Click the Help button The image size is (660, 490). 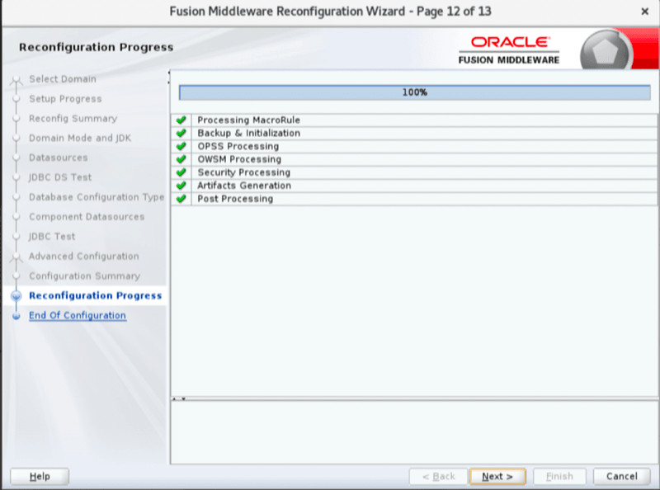pos(40,477)
